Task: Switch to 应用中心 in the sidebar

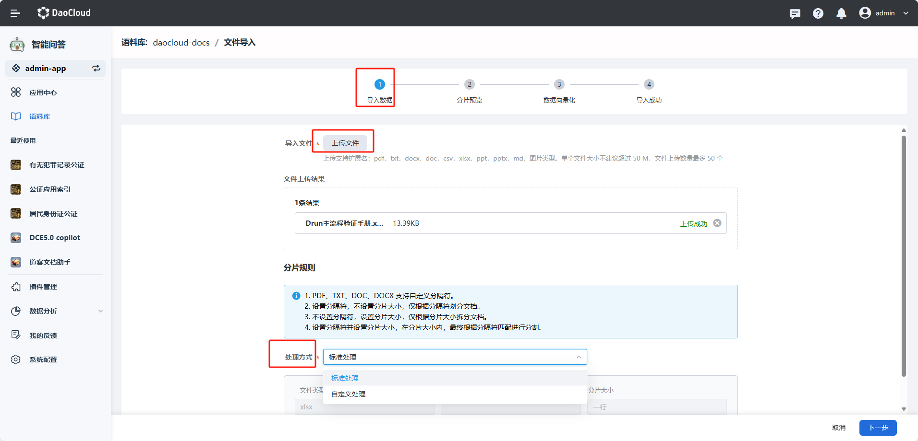Action: (43, 92)
